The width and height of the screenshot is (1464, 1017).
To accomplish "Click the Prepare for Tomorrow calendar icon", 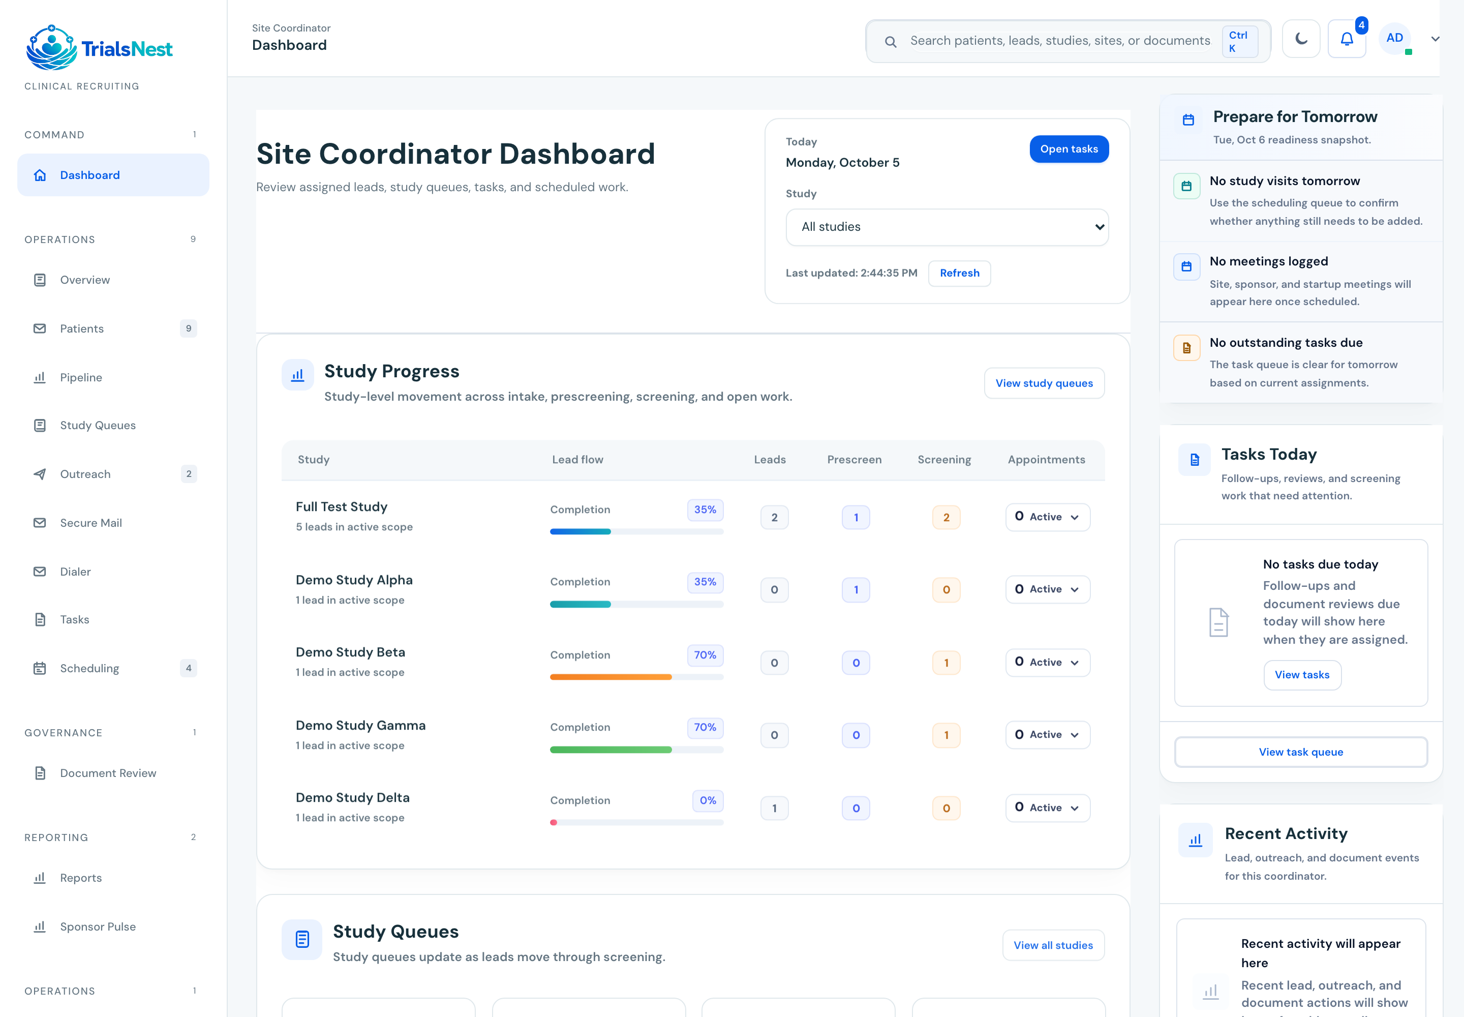I will click(x=1188, y=120).
